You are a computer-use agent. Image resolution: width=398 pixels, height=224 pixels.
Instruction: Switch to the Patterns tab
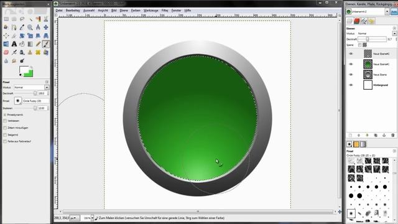tap(356, 144)
